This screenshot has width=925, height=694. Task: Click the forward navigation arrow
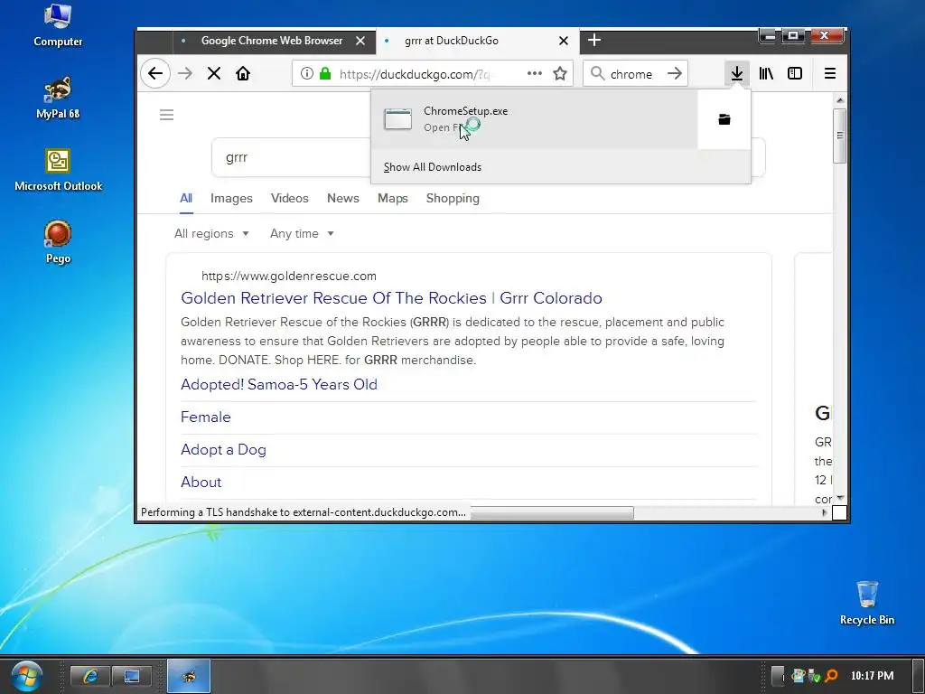point(185,74)
